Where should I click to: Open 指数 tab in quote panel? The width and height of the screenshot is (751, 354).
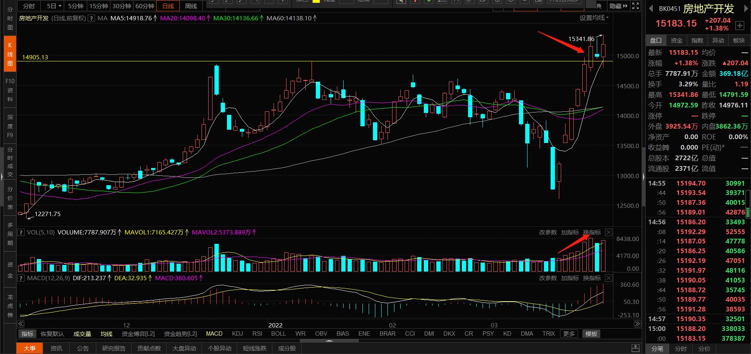click(x=697, y=40)
